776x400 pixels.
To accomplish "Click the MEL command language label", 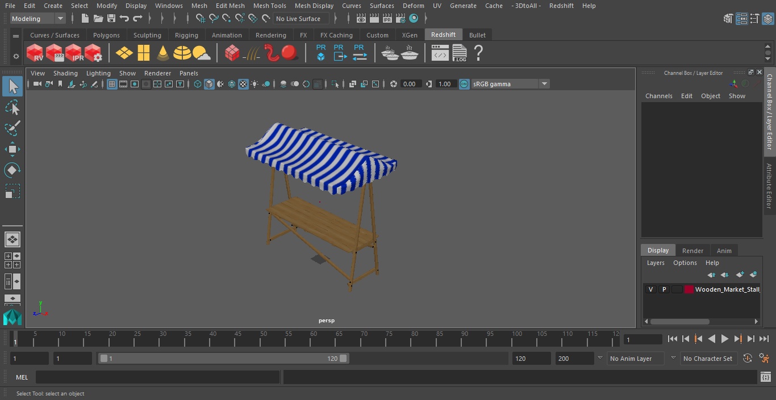I will tap(22, 377).
